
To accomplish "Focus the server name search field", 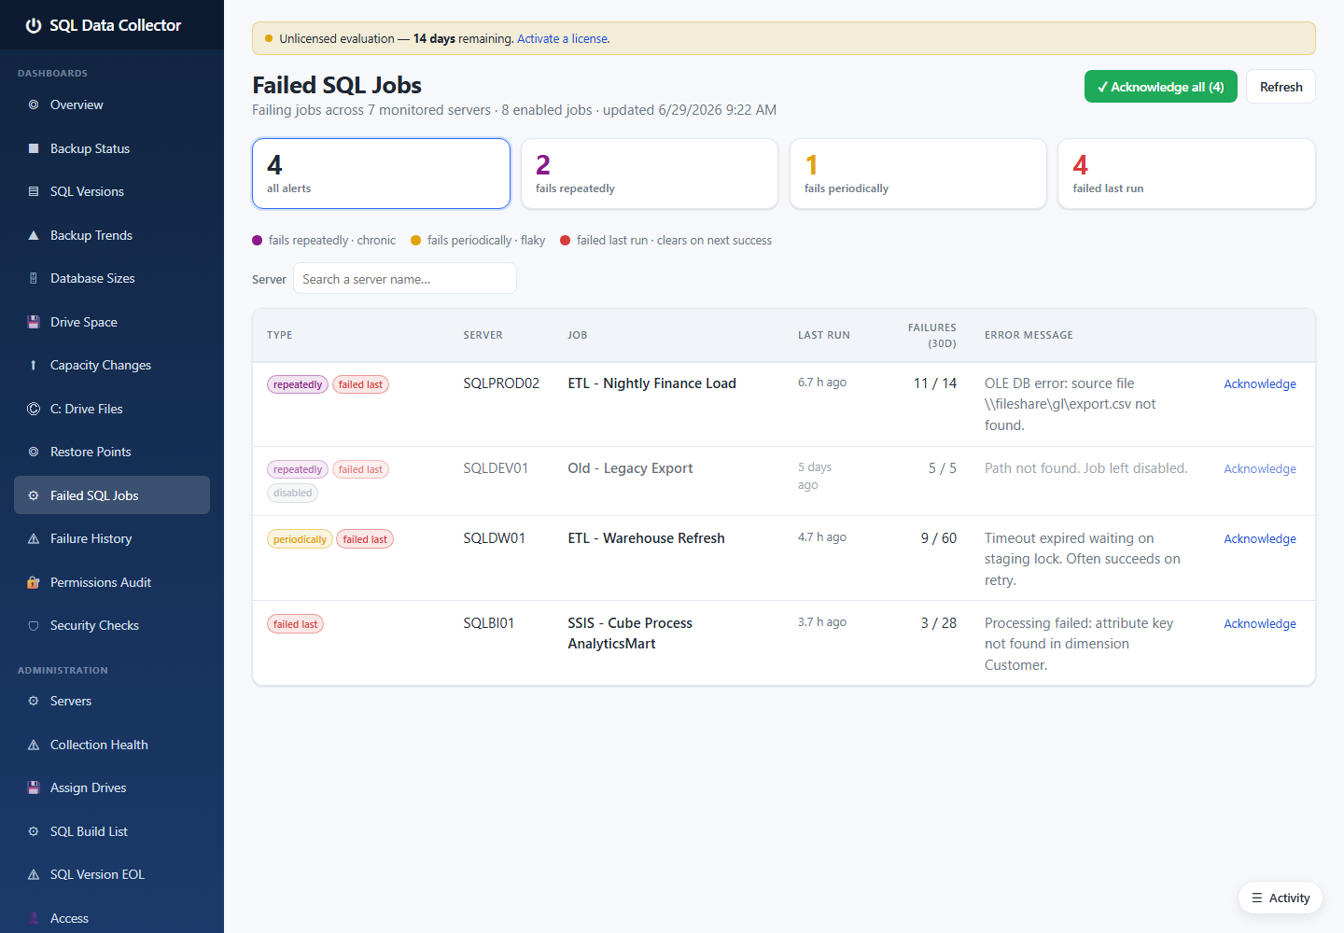I will click(405, 279).
